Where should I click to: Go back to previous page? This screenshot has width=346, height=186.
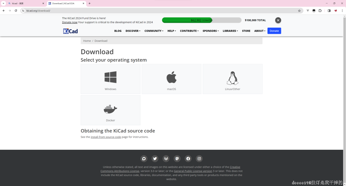coord(4,11)
